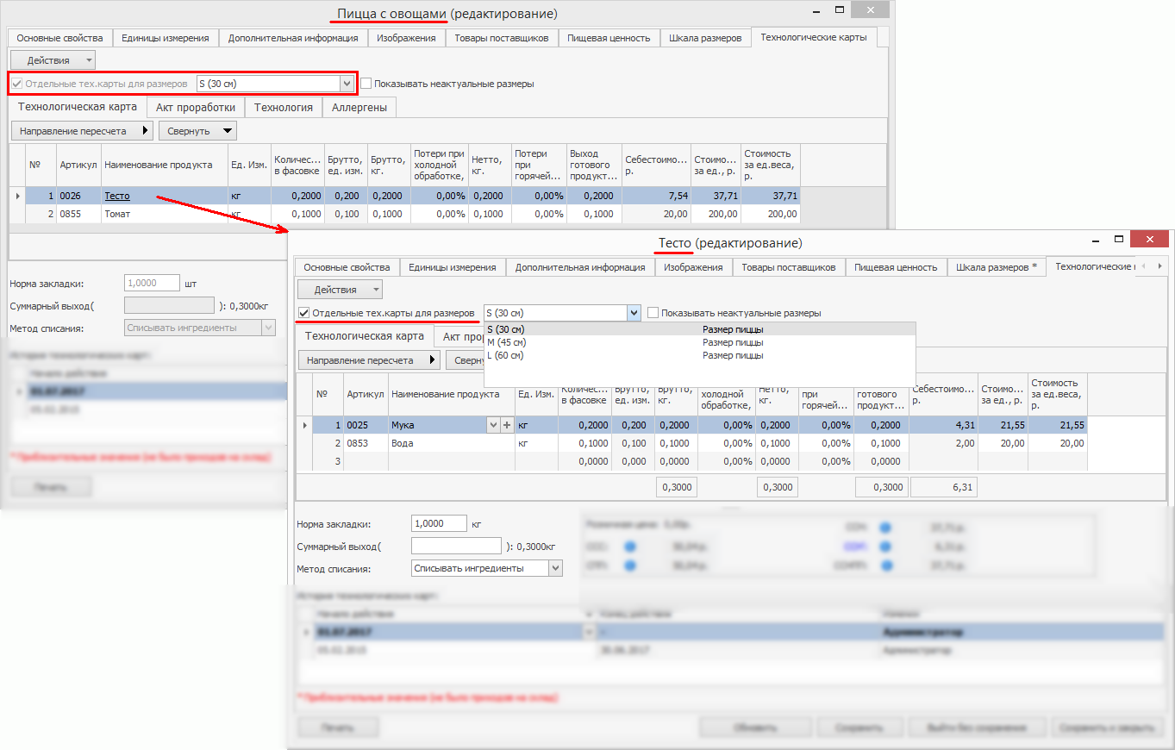Viewport: 1175px width, 750px height.
Task: Minimize the Пицца с овощами window
Action: (817, 13)
